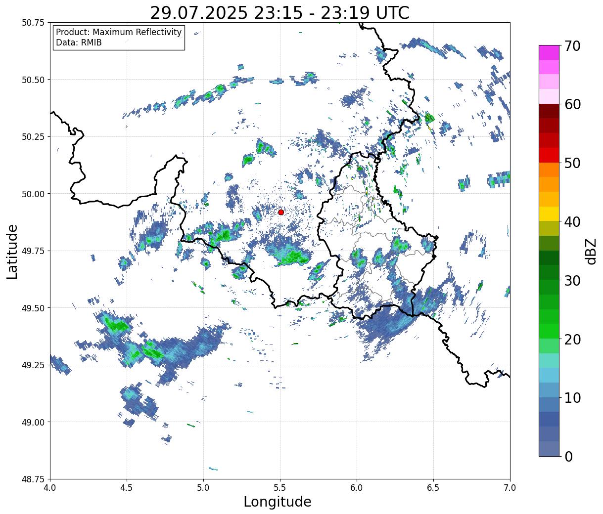The image size is (603, 514).
Task: Click the 50.00 latitude tick label
Action: (x=33, y=194)
